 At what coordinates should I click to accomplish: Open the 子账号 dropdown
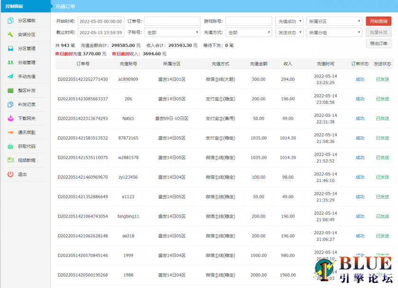(172, 33)
